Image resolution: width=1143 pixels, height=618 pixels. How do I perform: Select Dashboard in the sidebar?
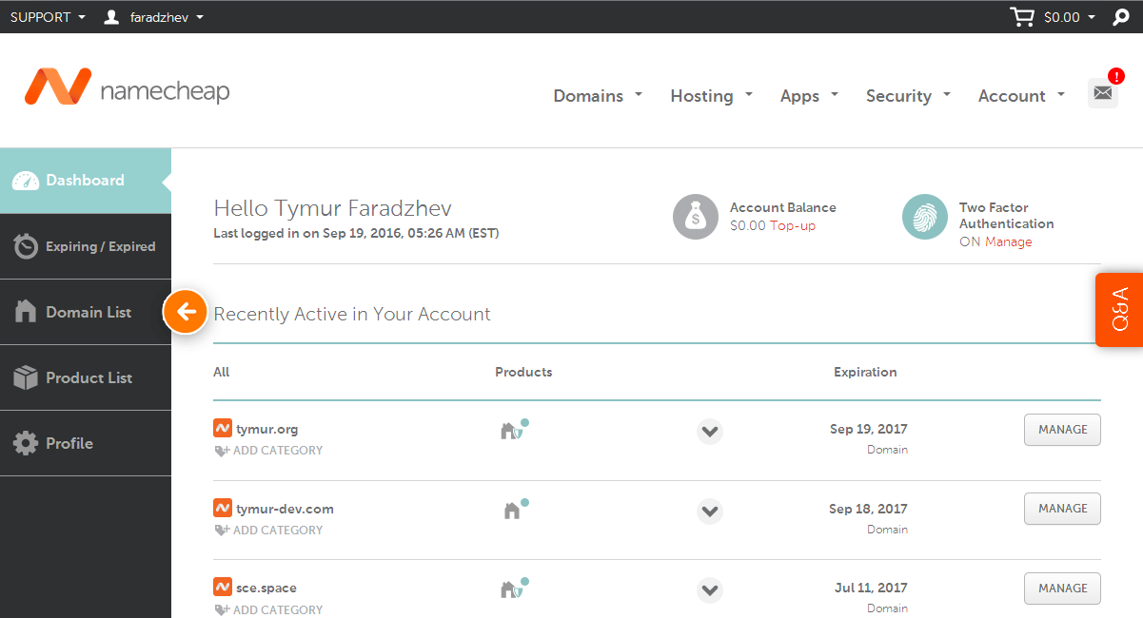point(86,181)
